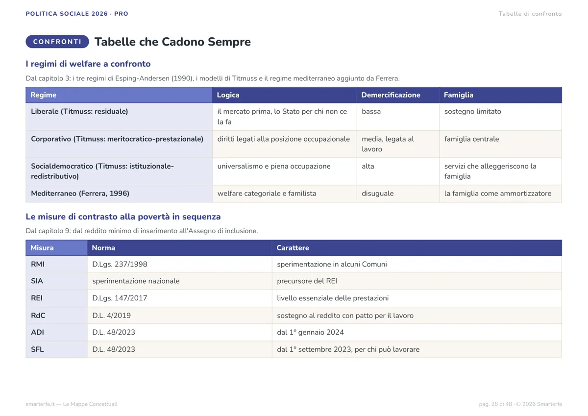Click the "D.Lgs. 237/1998" norm cell
The height and width of the screenshot is (416, 588).
coord(179,264)
